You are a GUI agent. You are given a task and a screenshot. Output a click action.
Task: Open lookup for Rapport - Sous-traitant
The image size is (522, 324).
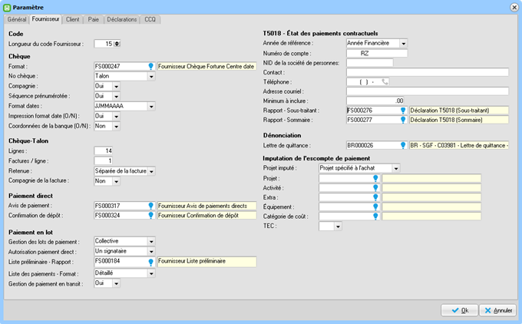pyautogui.click(x=403, y=111)
